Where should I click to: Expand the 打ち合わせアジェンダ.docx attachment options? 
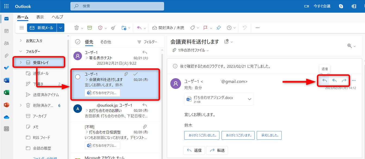click(250, 99)
